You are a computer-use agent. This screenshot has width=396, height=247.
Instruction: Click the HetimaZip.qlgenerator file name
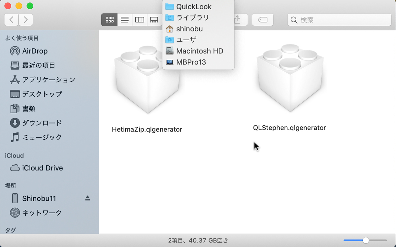tap(147, 129)
